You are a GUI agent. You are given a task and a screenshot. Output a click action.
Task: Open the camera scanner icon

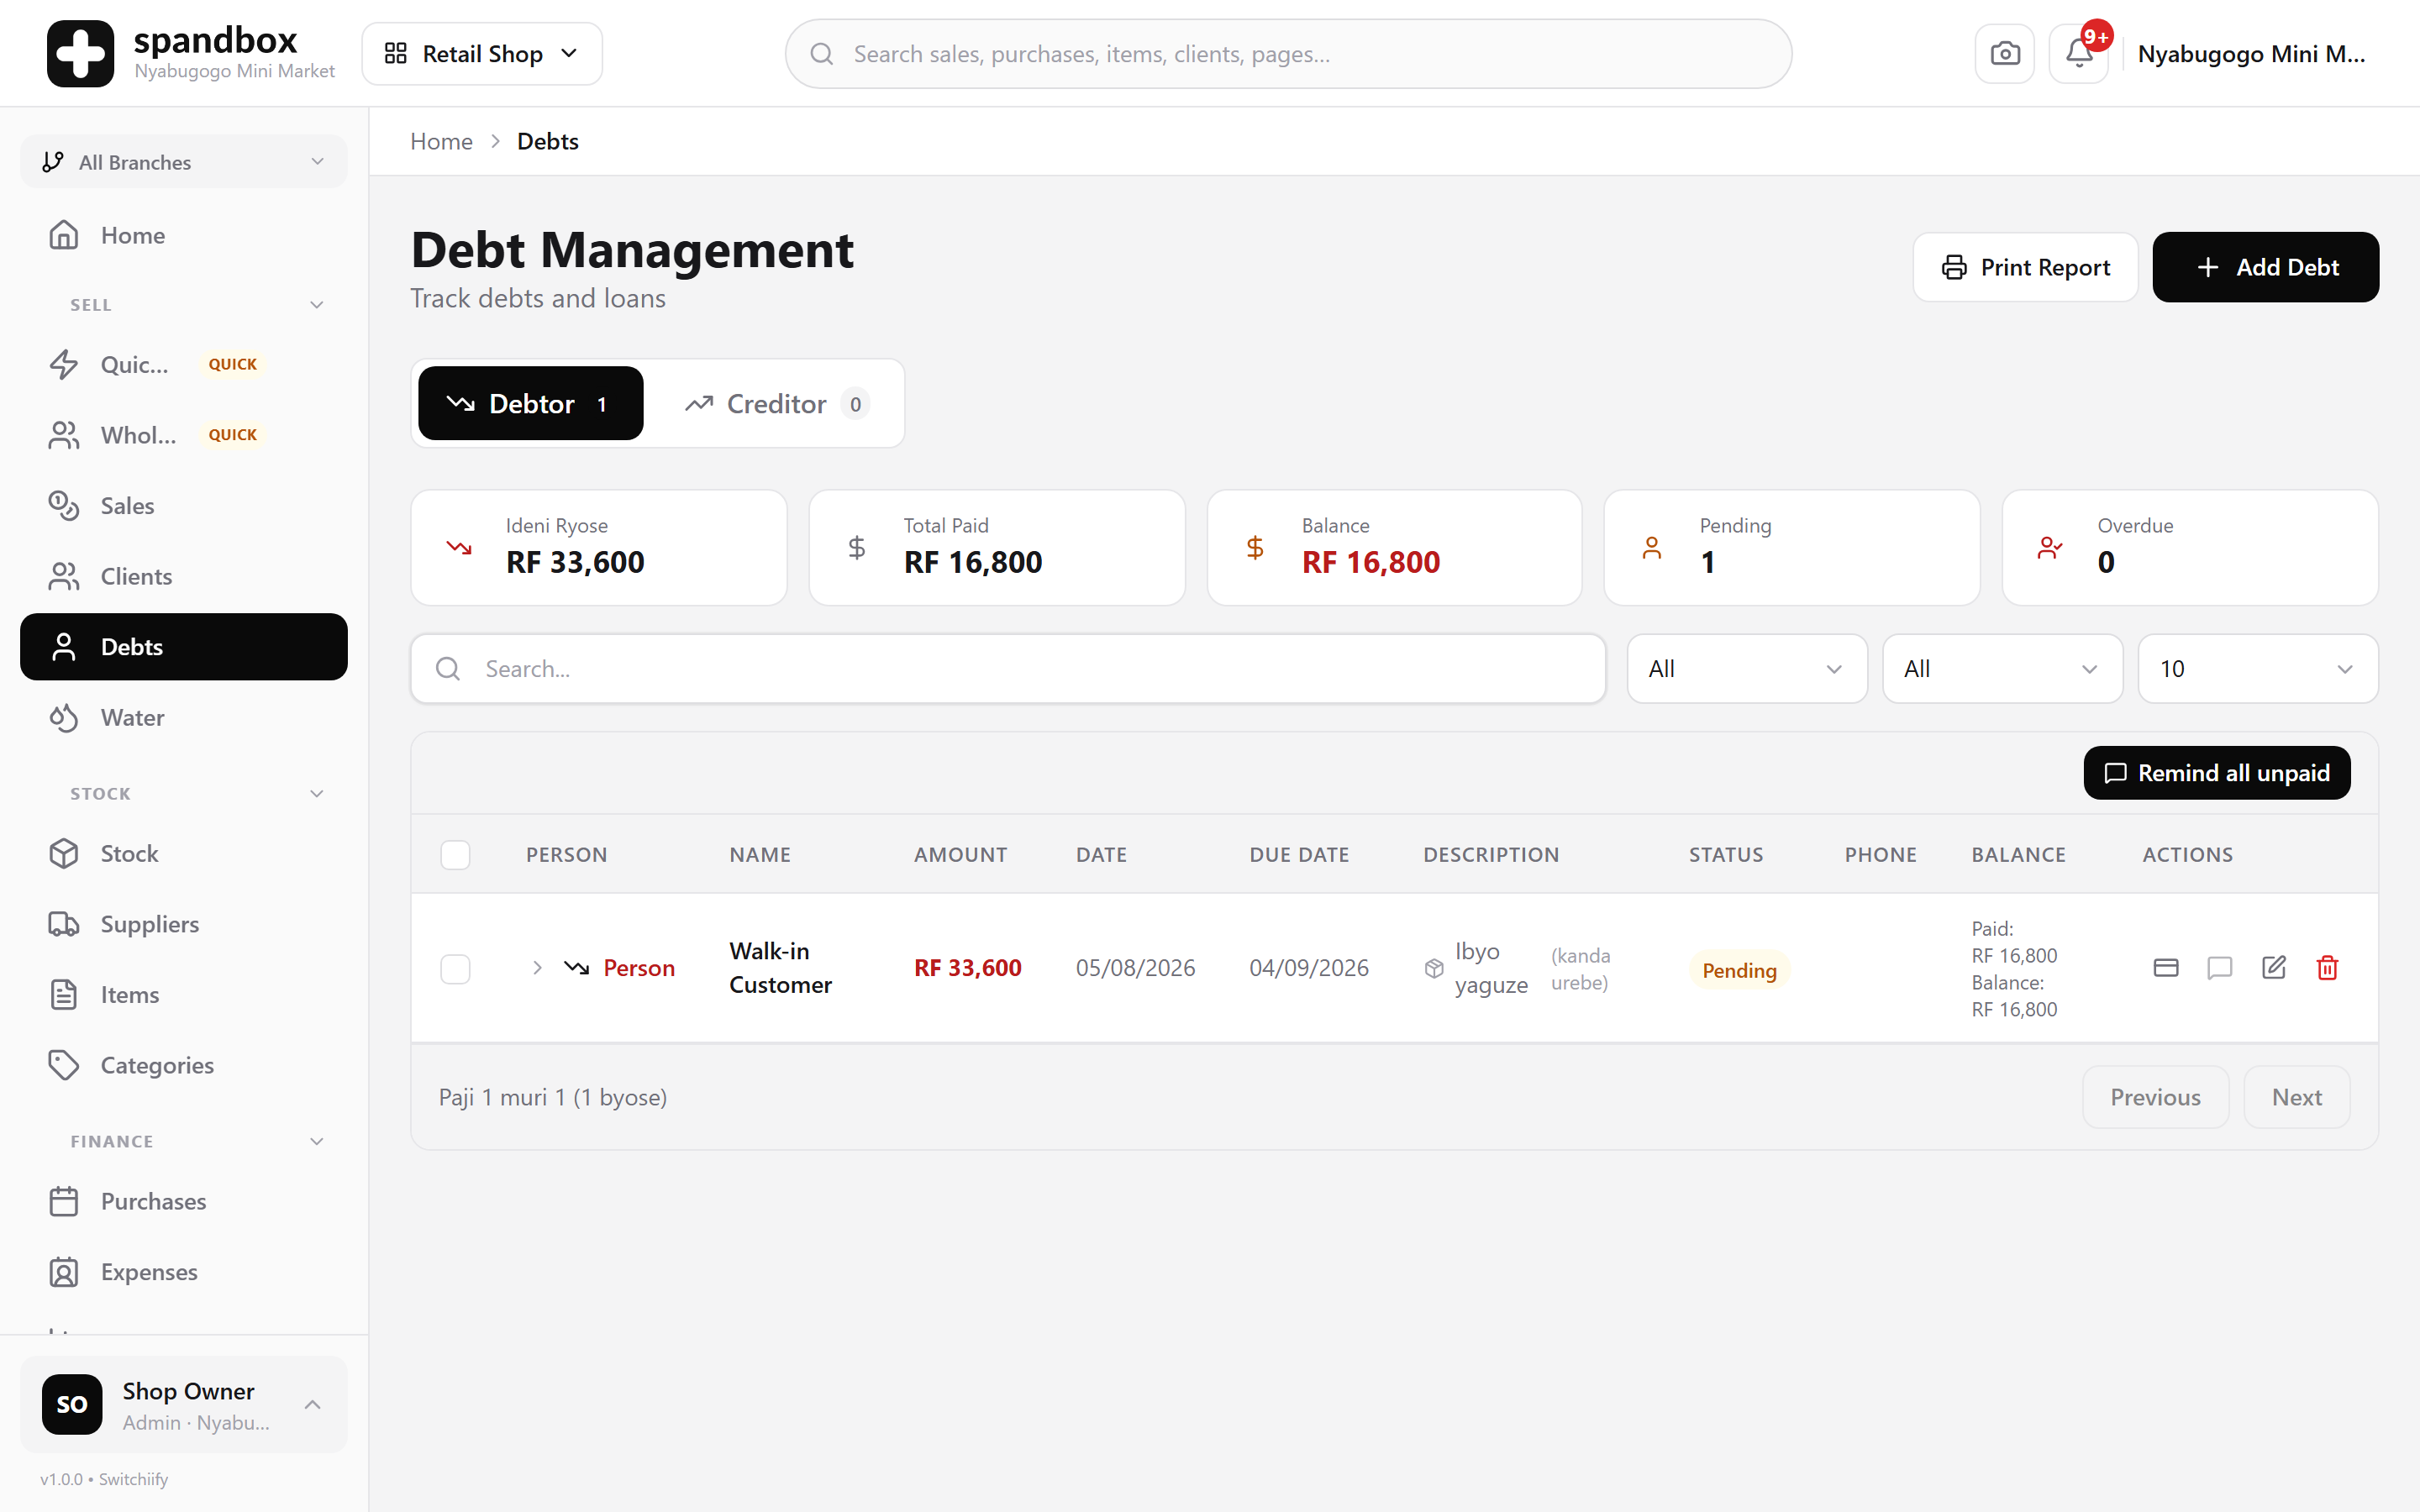(2004, 54)
